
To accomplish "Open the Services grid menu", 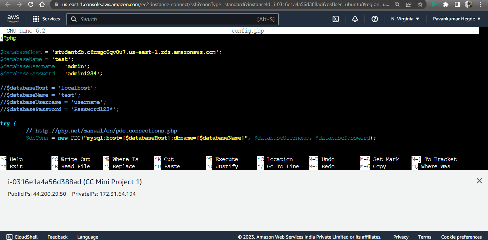I will pyautogui.click(x=46, y=19).
